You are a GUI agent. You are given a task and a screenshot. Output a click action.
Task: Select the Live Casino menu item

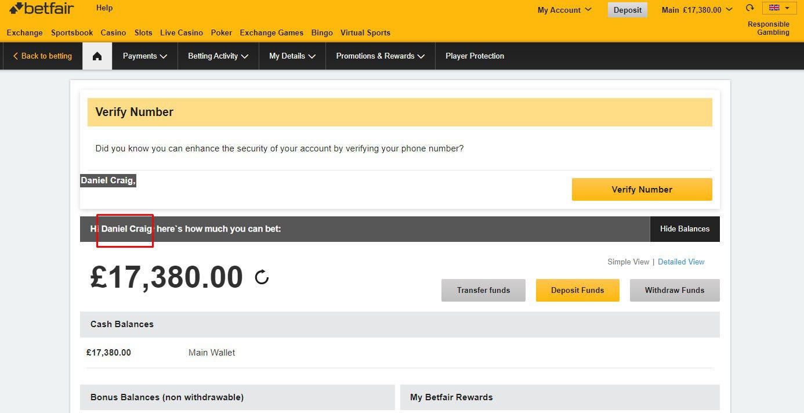click(182, 33)
